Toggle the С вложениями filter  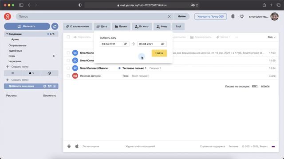(78, 26)
